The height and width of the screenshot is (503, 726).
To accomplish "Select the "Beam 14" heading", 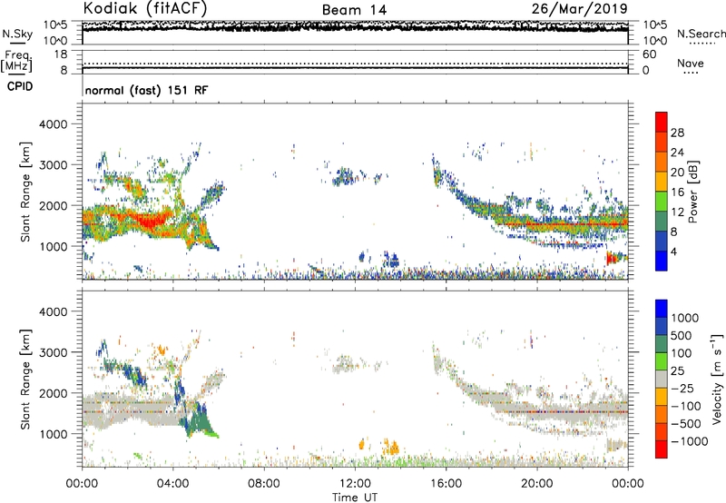I will tap(354, 10).
